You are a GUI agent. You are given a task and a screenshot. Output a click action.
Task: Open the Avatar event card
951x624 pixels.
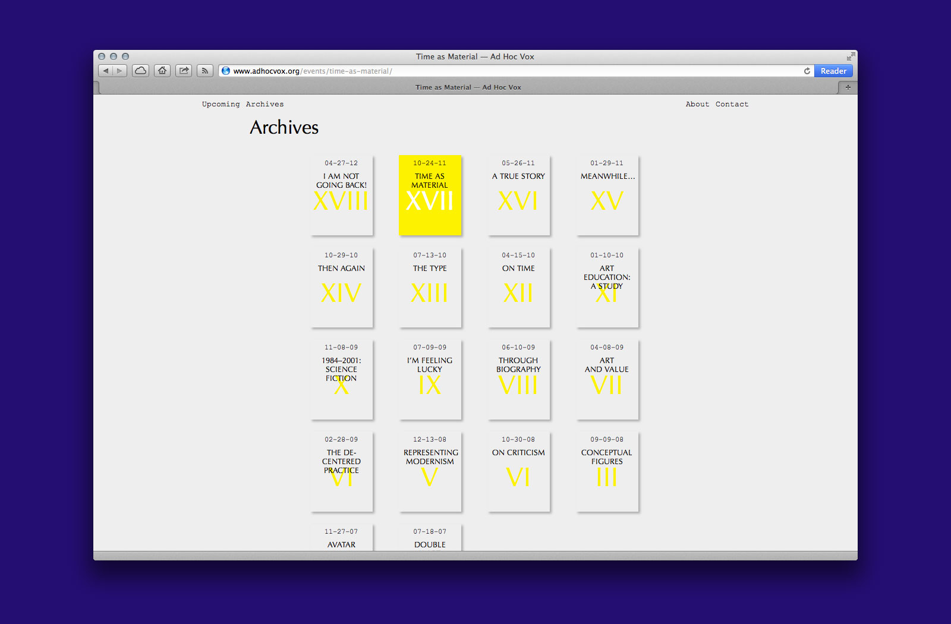(341, 538)
